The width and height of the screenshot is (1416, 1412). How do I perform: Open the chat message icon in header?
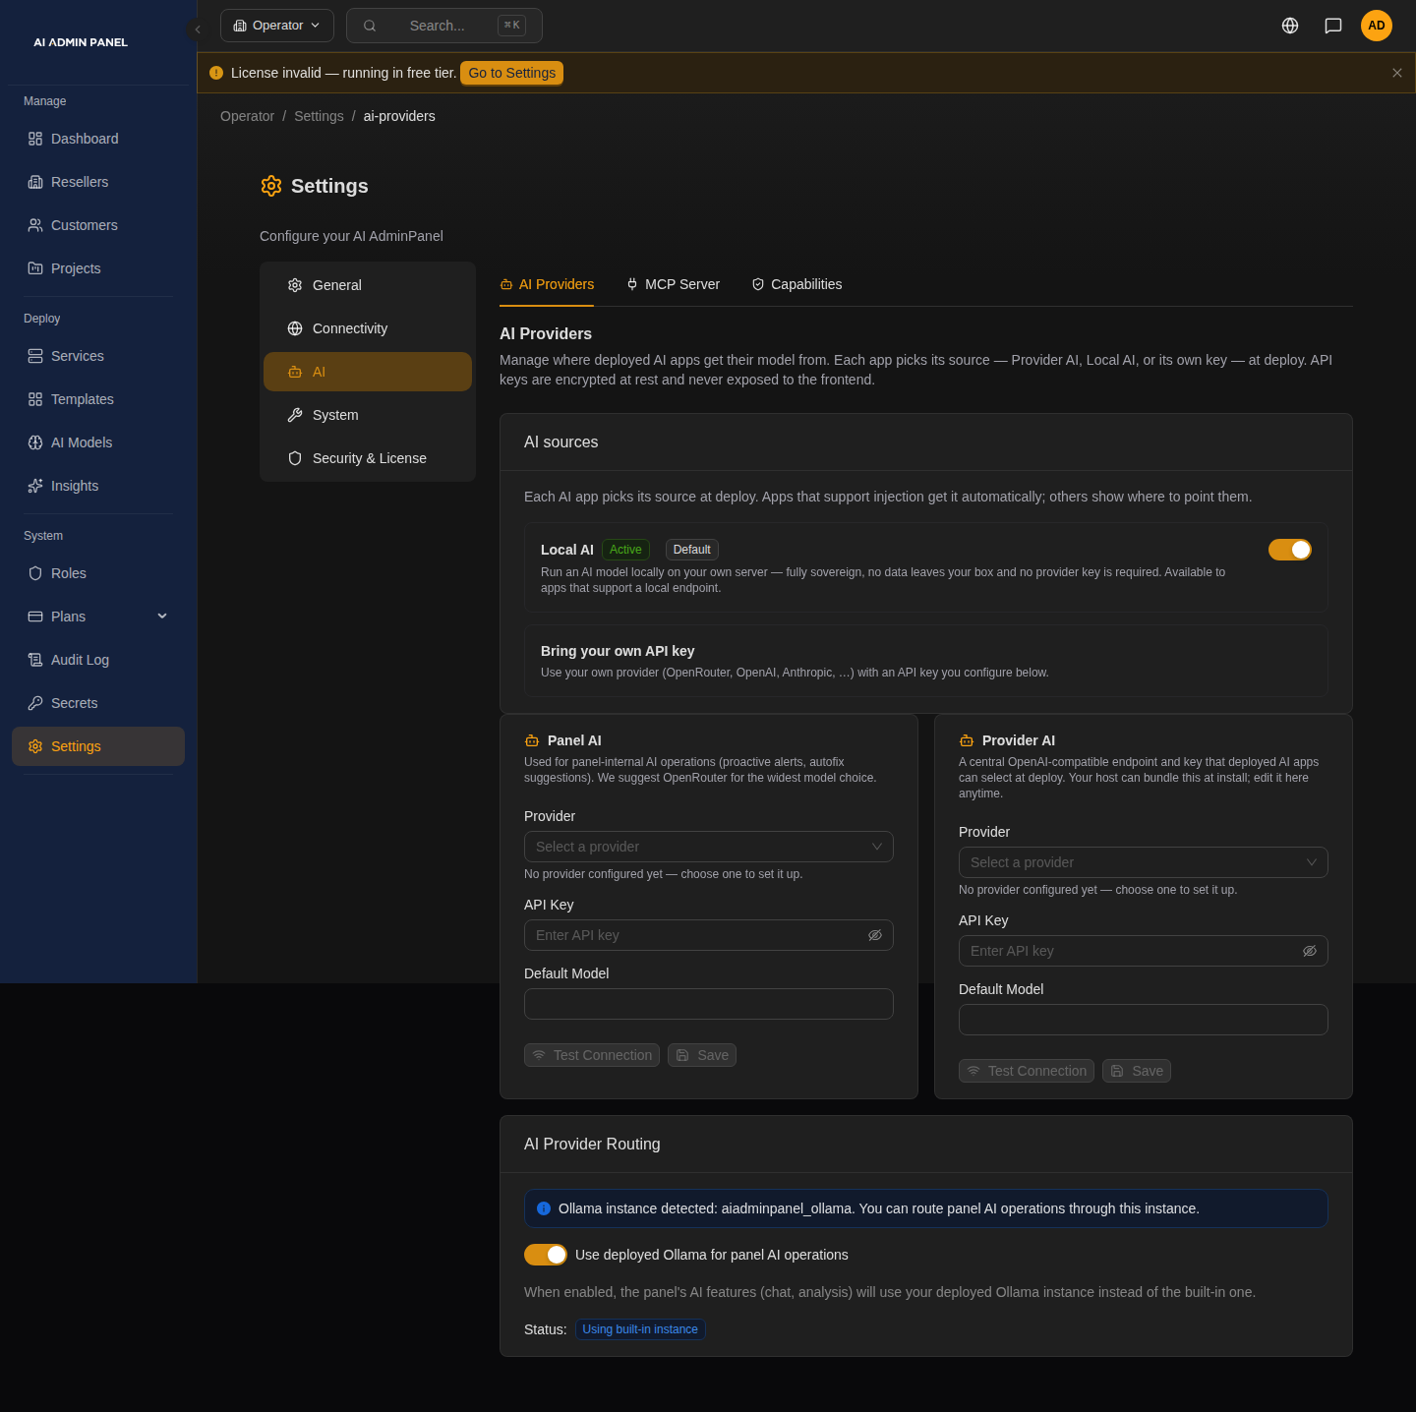pos(1333,26)
